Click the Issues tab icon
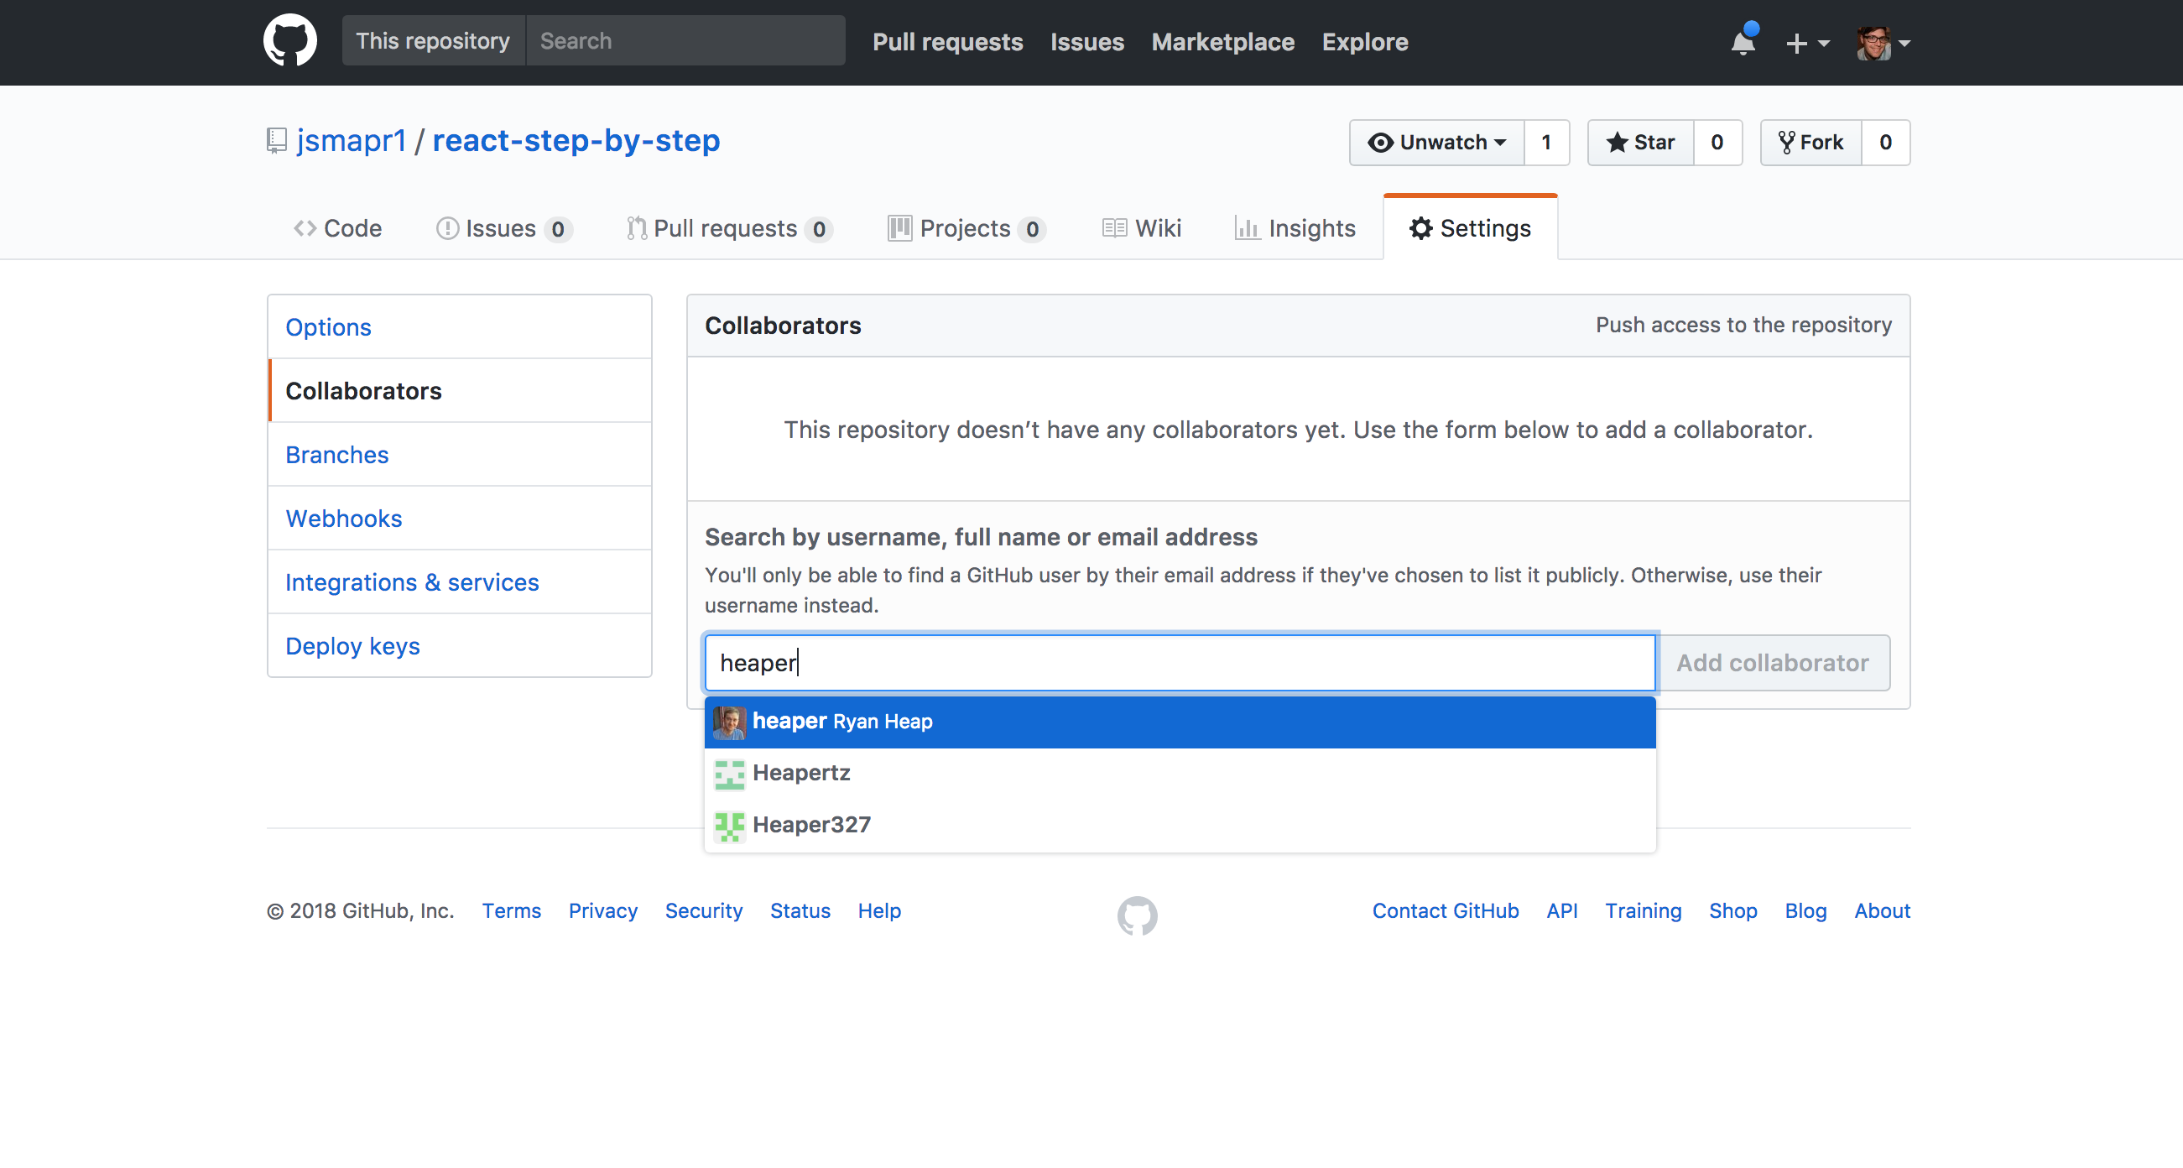Screen dimensions: 2183x1168 (x=449, y=227)
